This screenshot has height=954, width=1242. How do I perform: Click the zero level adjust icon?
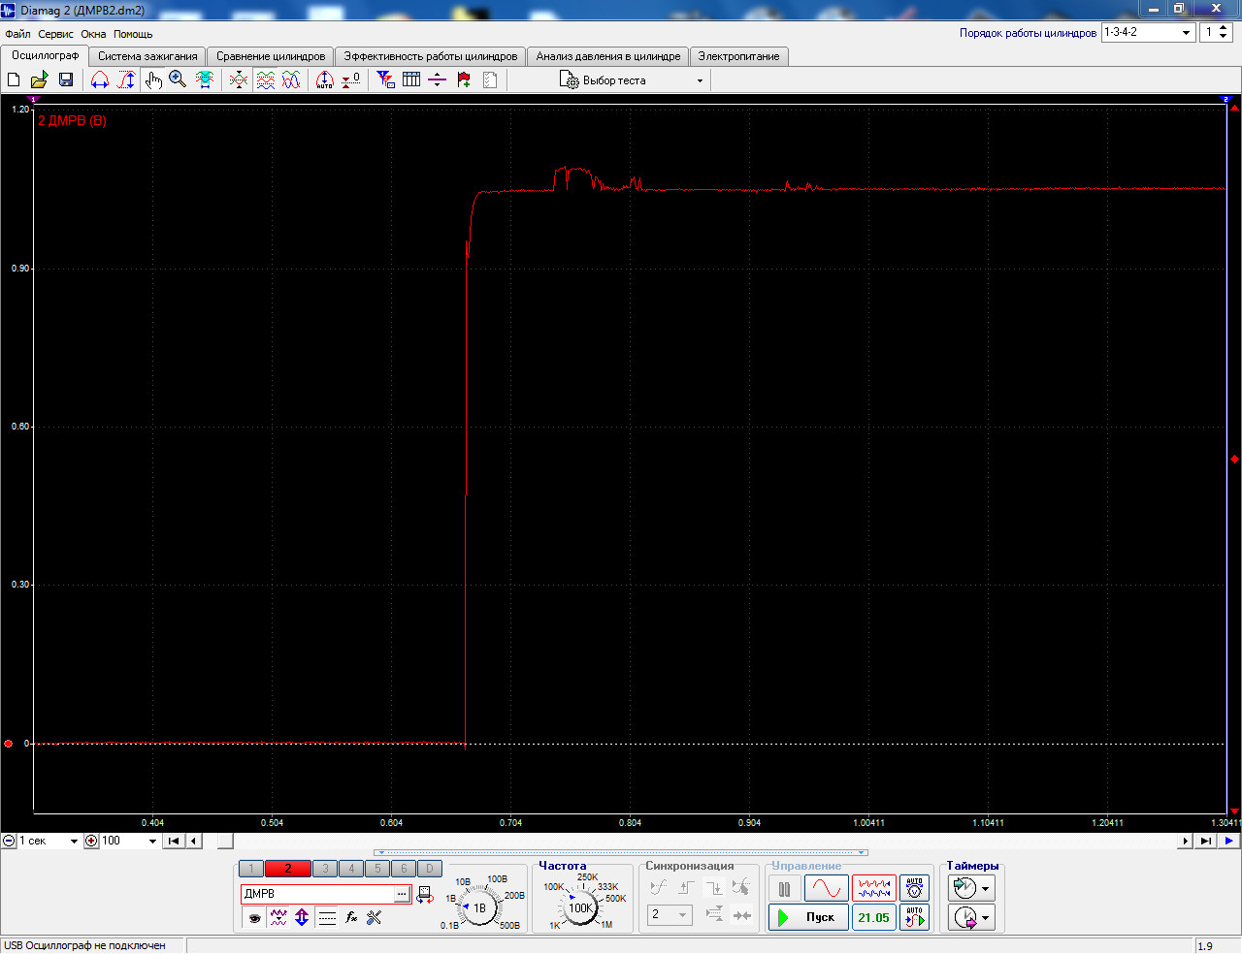(351, 79)
